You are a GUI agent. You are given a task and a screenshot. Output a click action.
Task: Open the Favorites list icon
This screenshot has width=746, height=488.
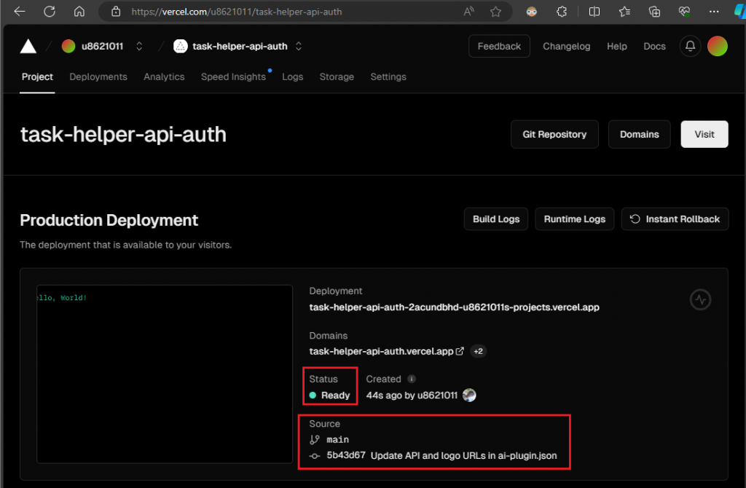[624, 12]
